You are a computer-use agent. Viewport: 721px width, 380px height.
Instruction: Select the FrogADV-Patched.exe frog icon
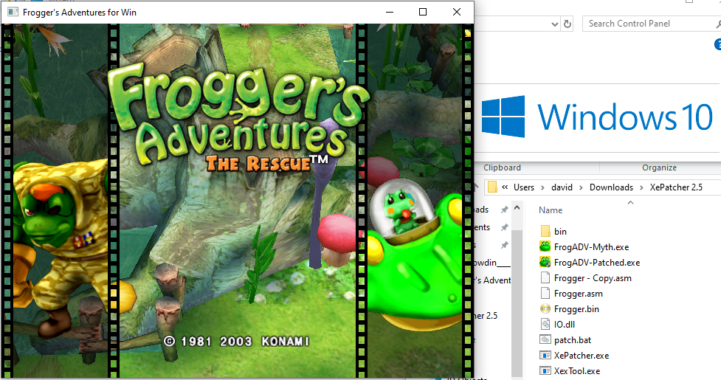(x=545, y=263)
